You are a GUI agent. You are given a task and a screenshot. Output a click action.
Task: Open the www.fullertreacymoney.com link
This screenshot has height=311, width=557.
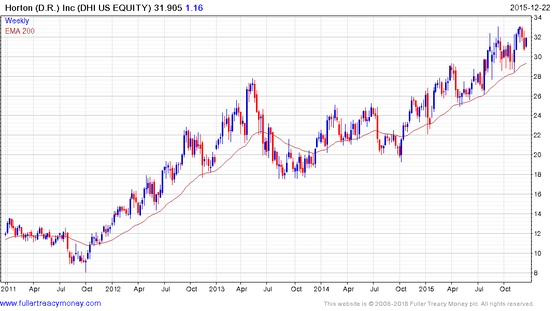(x=51, y=303)
